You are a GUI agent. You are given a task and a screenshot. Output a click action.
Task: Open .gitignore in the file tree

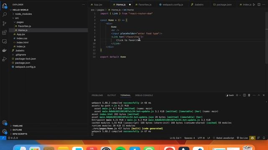click(x=49, y=55)
